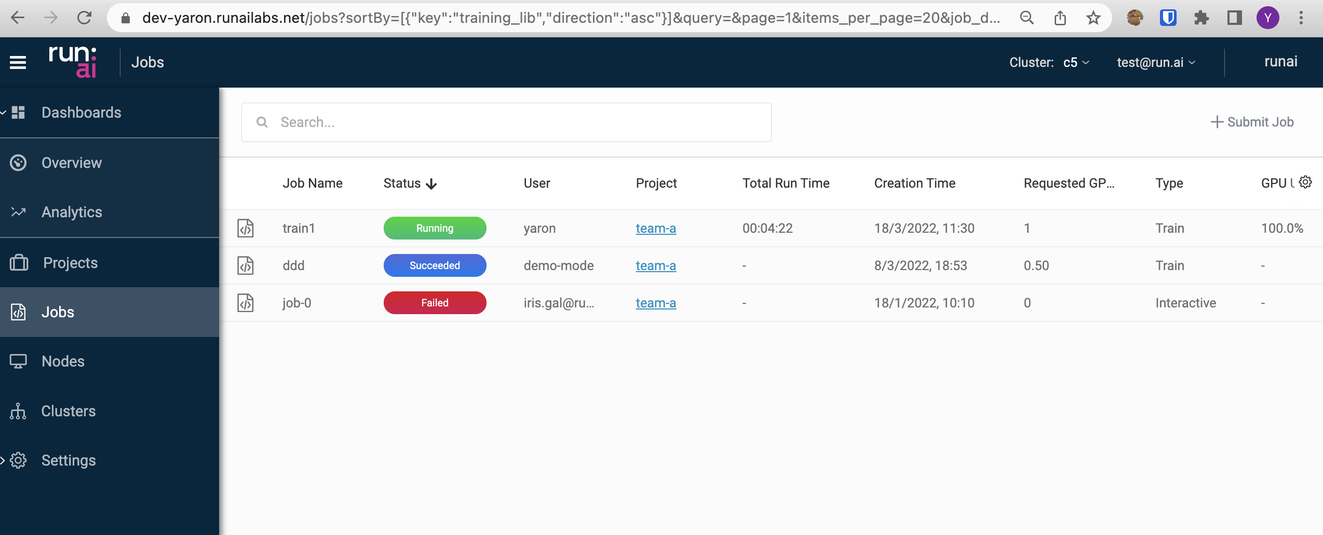Screen dimensions: 1323x535
Task: Click the train1 job file icon
Action: 246,228
